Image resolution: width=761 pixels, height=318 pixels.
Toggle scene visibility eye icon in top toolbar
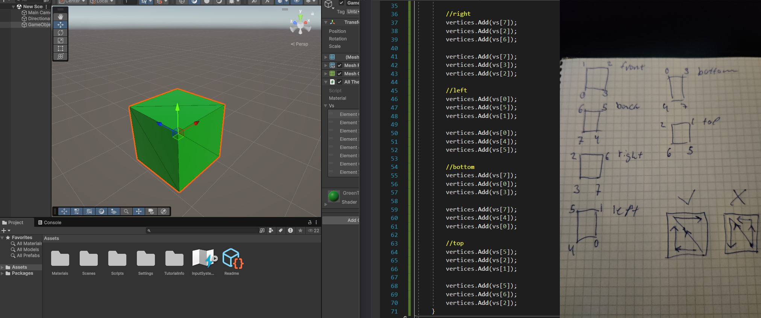tap(297, 2)
